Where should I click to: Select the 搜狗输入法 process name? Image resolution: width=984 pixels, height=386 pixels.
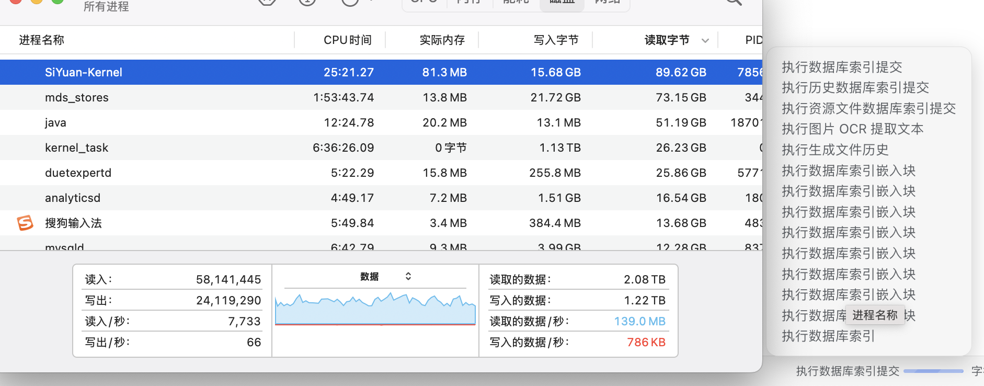point(73,223)
